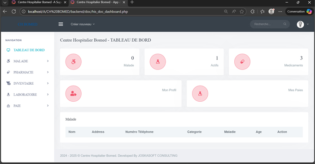
Task: Click the Mes Paies flask circle icon
Action: [200, 94]
